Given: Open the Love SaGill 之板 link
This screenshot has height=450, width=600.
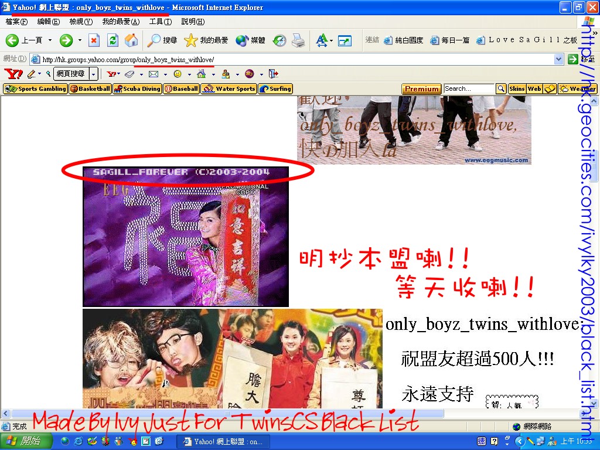Looking at the screenshot, I should [527, 40].
